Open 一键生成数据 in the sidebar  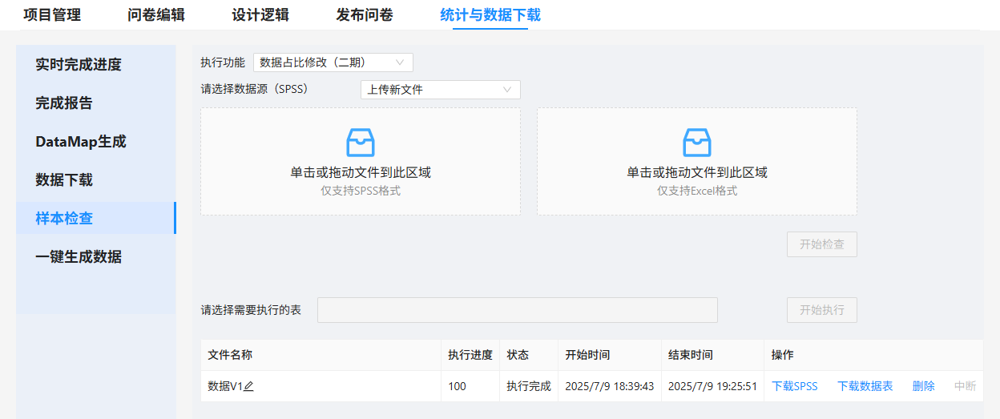click(96, 257)
